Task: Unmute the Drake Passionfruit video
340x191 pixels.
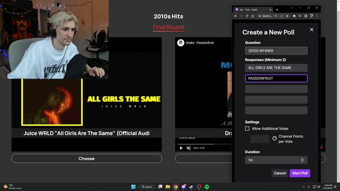Action: tap(189, 148)
